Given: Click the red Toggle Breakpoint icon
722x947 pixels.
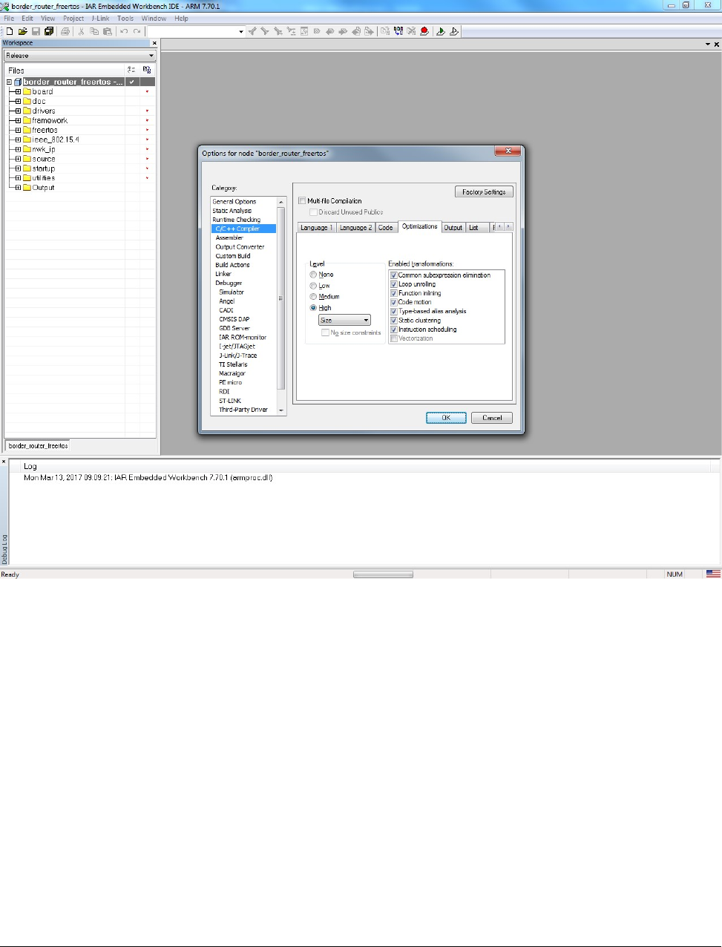Looking at the screenshot, I should [424, 31].
